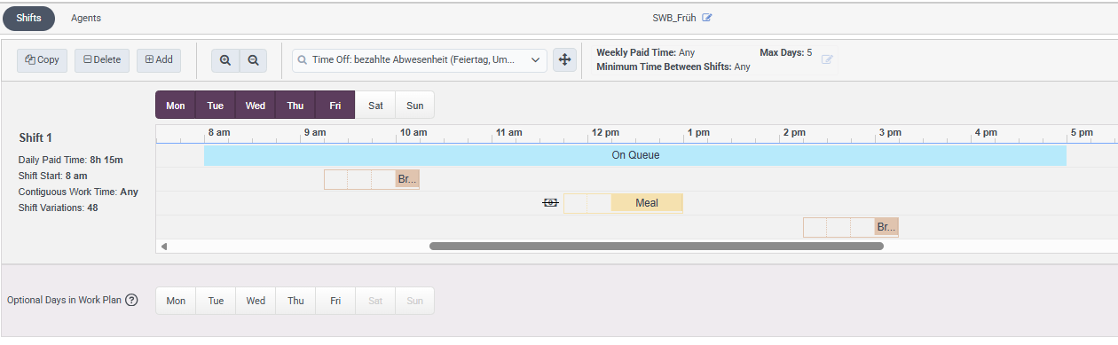The height and width of the screenshot is (345, 1118).
Task: Open the Time Off activity dropdown
Action: click(420, 60)
